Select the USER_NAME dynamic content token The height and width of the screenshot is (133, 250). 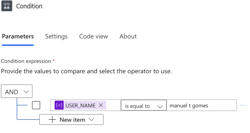tap(80, 105)
